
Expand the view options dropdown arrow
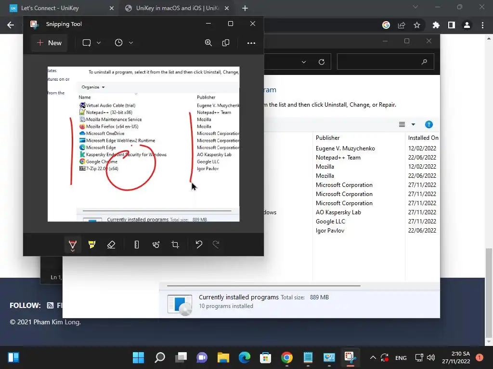[413, 124]
